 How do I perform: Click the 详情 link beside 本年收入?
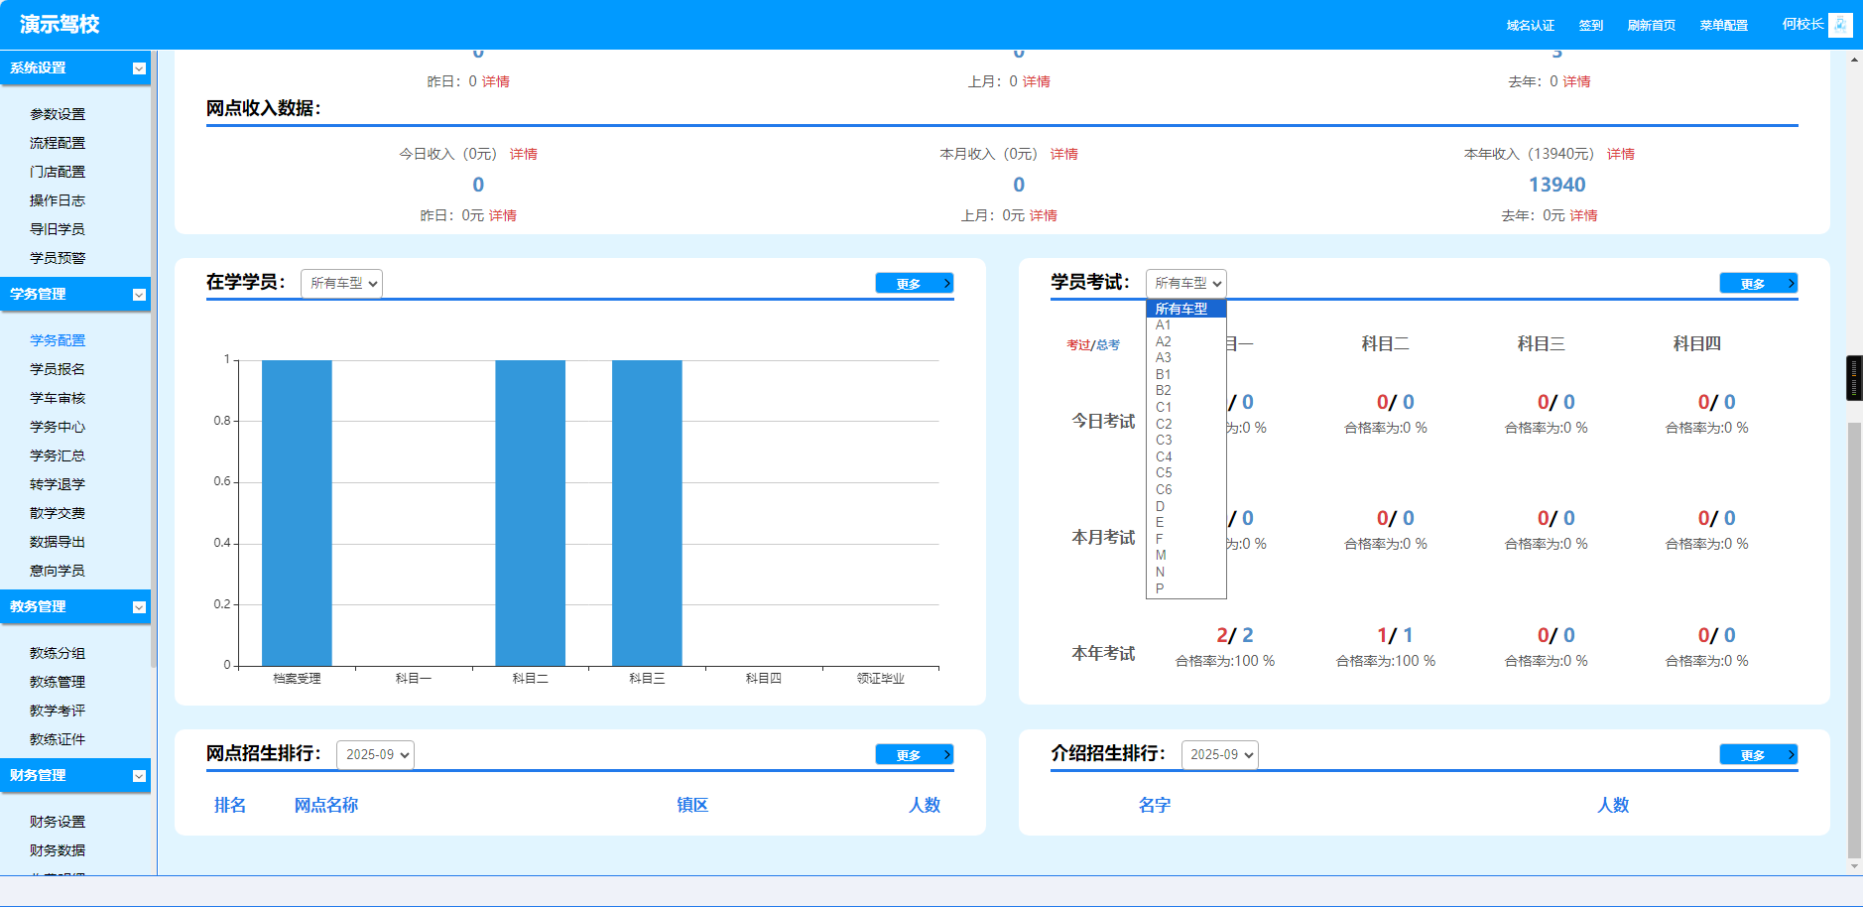1623,154
